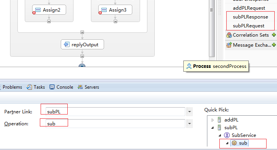
Task: Click the Message Exchanges icon
Action: [229, 45]
